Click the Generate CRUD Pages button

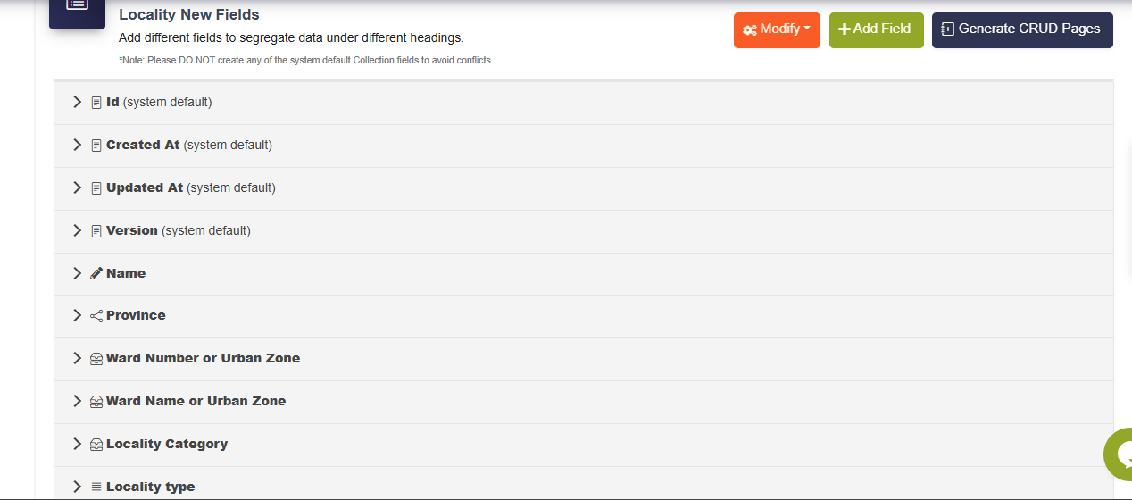1021,29
